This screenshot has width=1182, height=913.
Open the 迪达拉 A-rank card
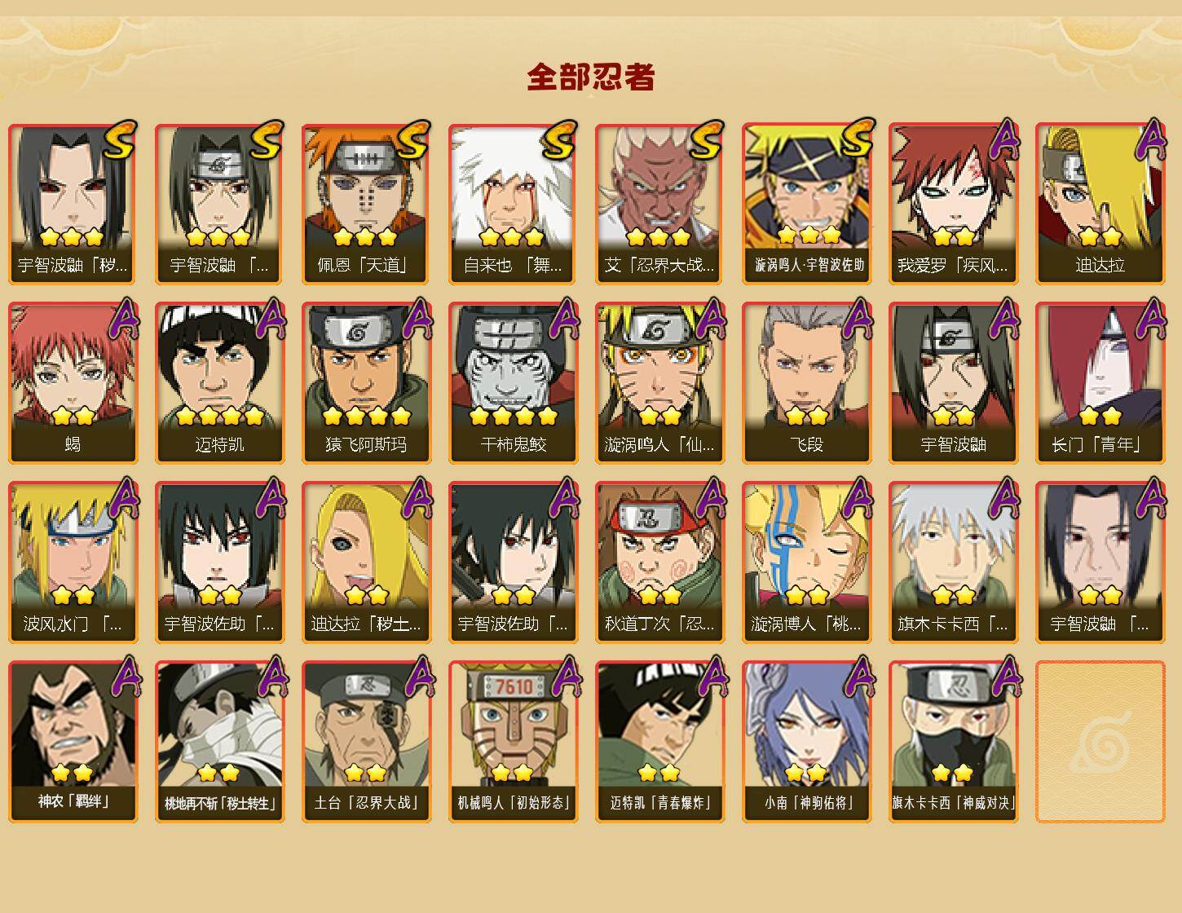[x=1100, y=204]
